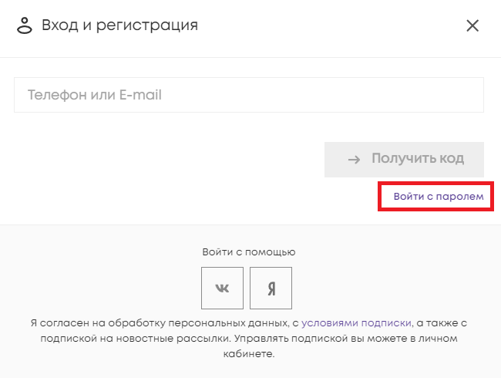Viewport: 501px width, 378px height.
Task: Click the Вход и регистрация heading
Action: click(x=119, y=25)
